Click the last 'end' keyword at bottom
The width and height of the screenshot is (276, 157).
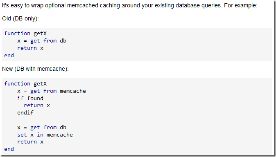(9, 149)
